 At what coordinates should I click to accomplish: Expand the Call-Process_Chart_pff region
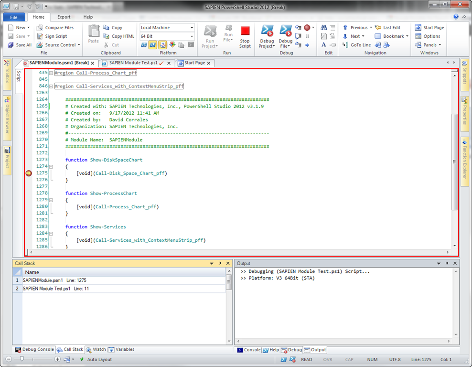(x=51, y=73)
